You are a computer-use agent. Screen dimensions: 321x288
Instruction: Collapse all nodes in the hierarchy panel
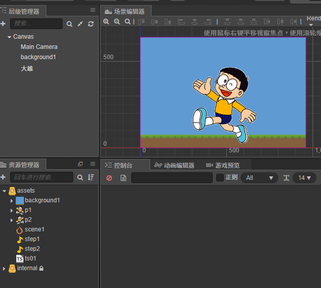coord(80,24)
